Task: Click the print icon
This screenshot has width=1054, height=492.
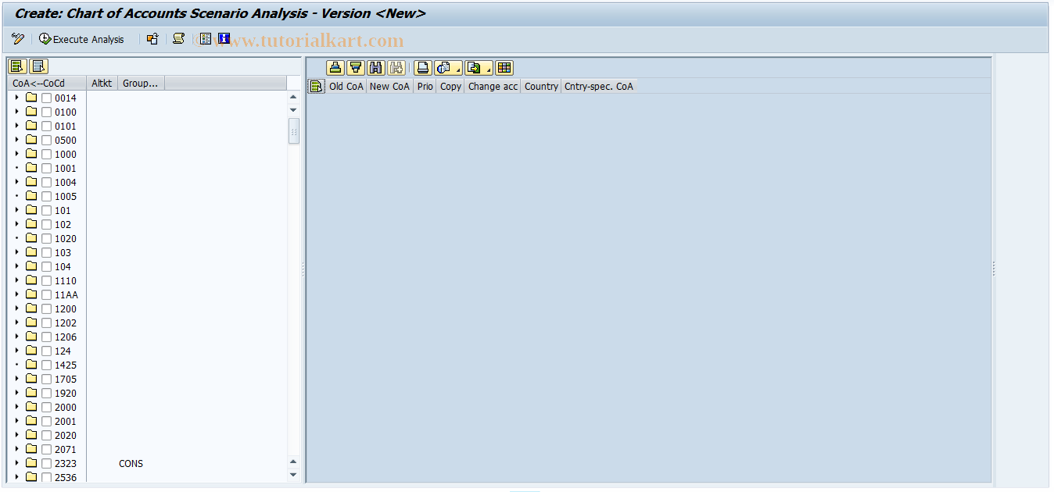Action: pyautogui.click(x=422, y=68)
